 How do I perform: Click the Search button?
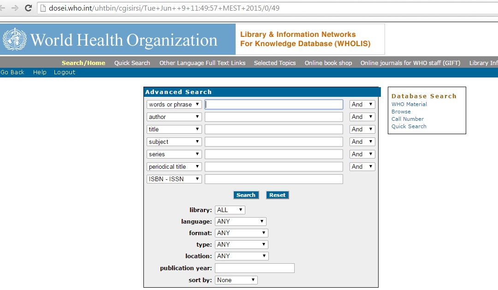[246, 195]
